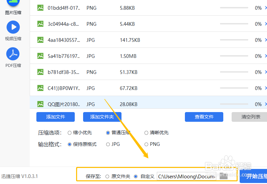Click the image icon of 3c04944a-c8 file
Viewport: 267px width, 184px height.
coord(40,24)
